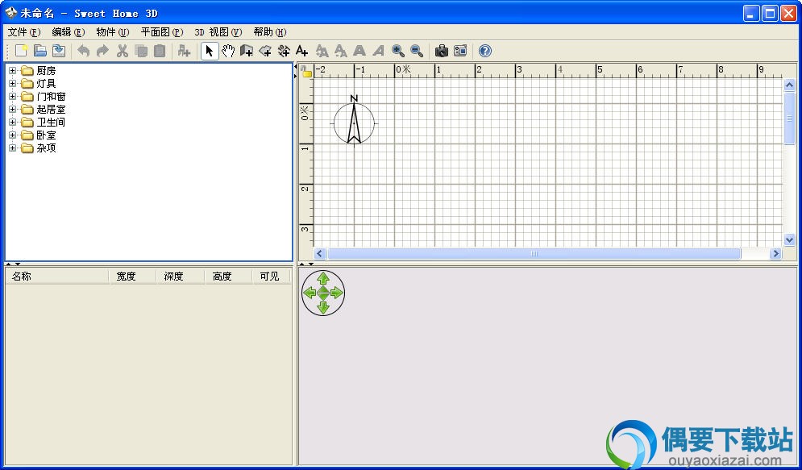Click the plan horizontal scrollbar thumb
The height and width of the screenshot is (470, 802).
[x=534, y=253]
